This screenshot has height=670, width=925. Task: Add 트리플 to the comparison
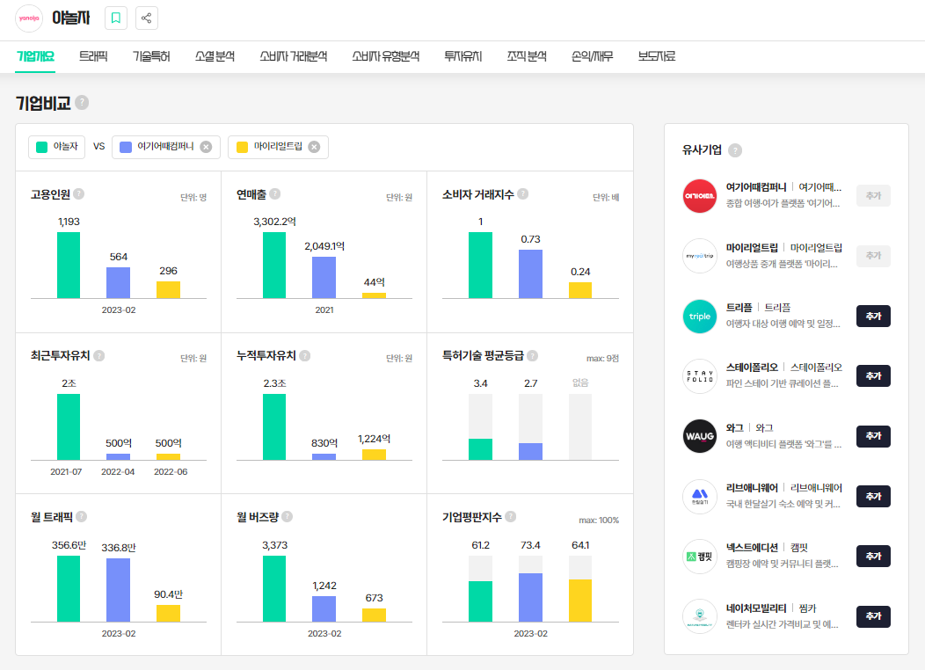tap(873, 317)
